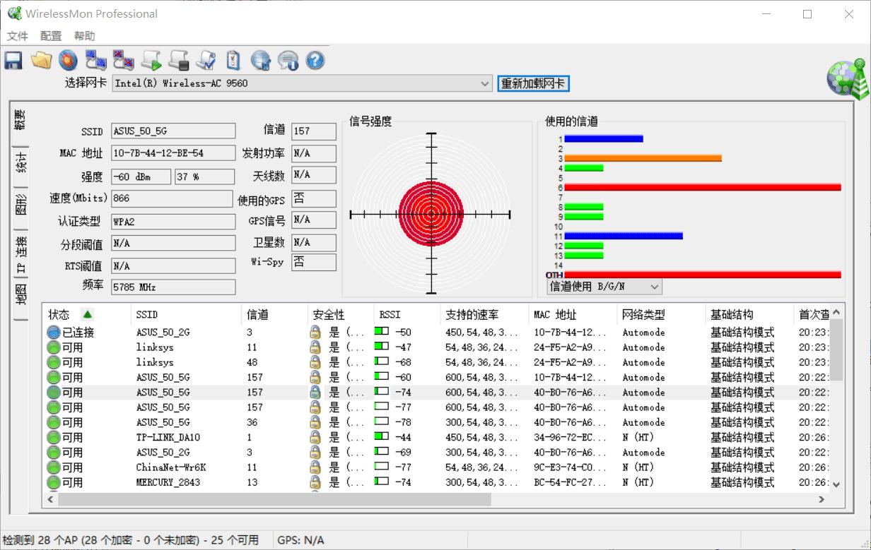Click the Save toolbar icon

pyautogui.click(x=13, y=60)
